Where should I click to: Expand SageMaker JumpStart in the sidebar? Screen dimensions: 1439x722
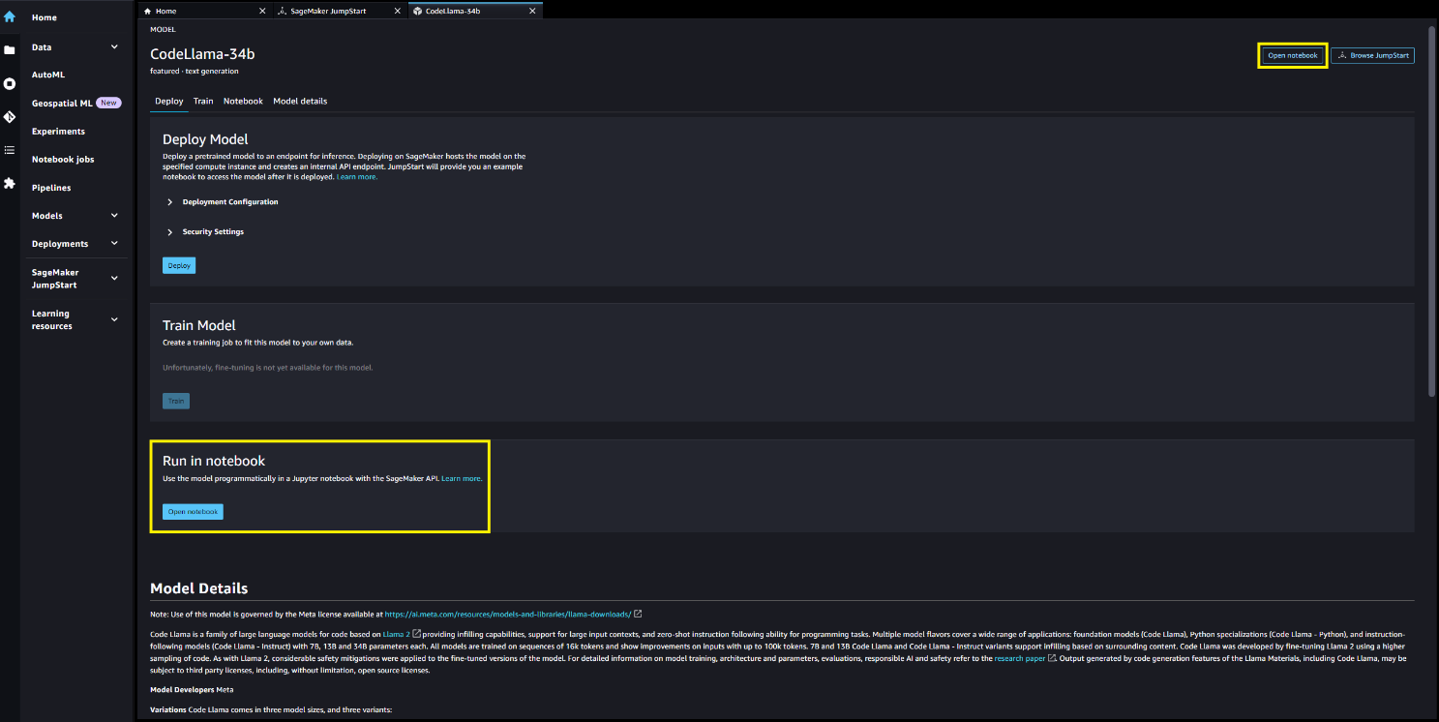114,279
